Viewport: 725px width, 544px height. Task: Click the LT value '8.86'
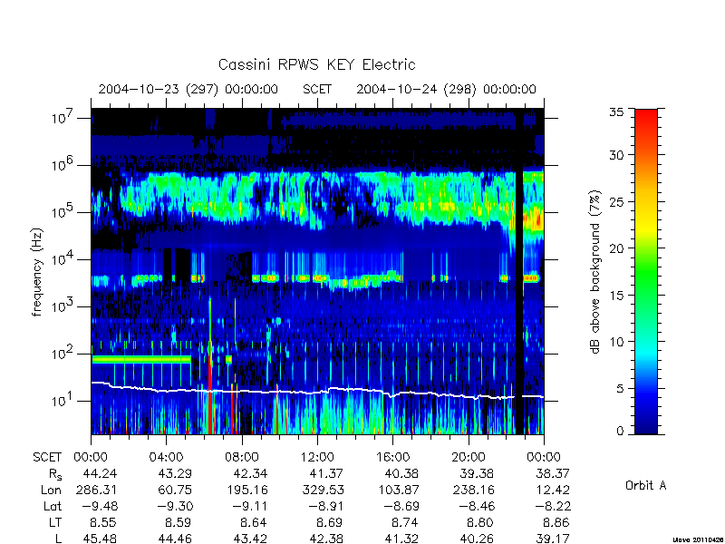click(x=556, y=522)
